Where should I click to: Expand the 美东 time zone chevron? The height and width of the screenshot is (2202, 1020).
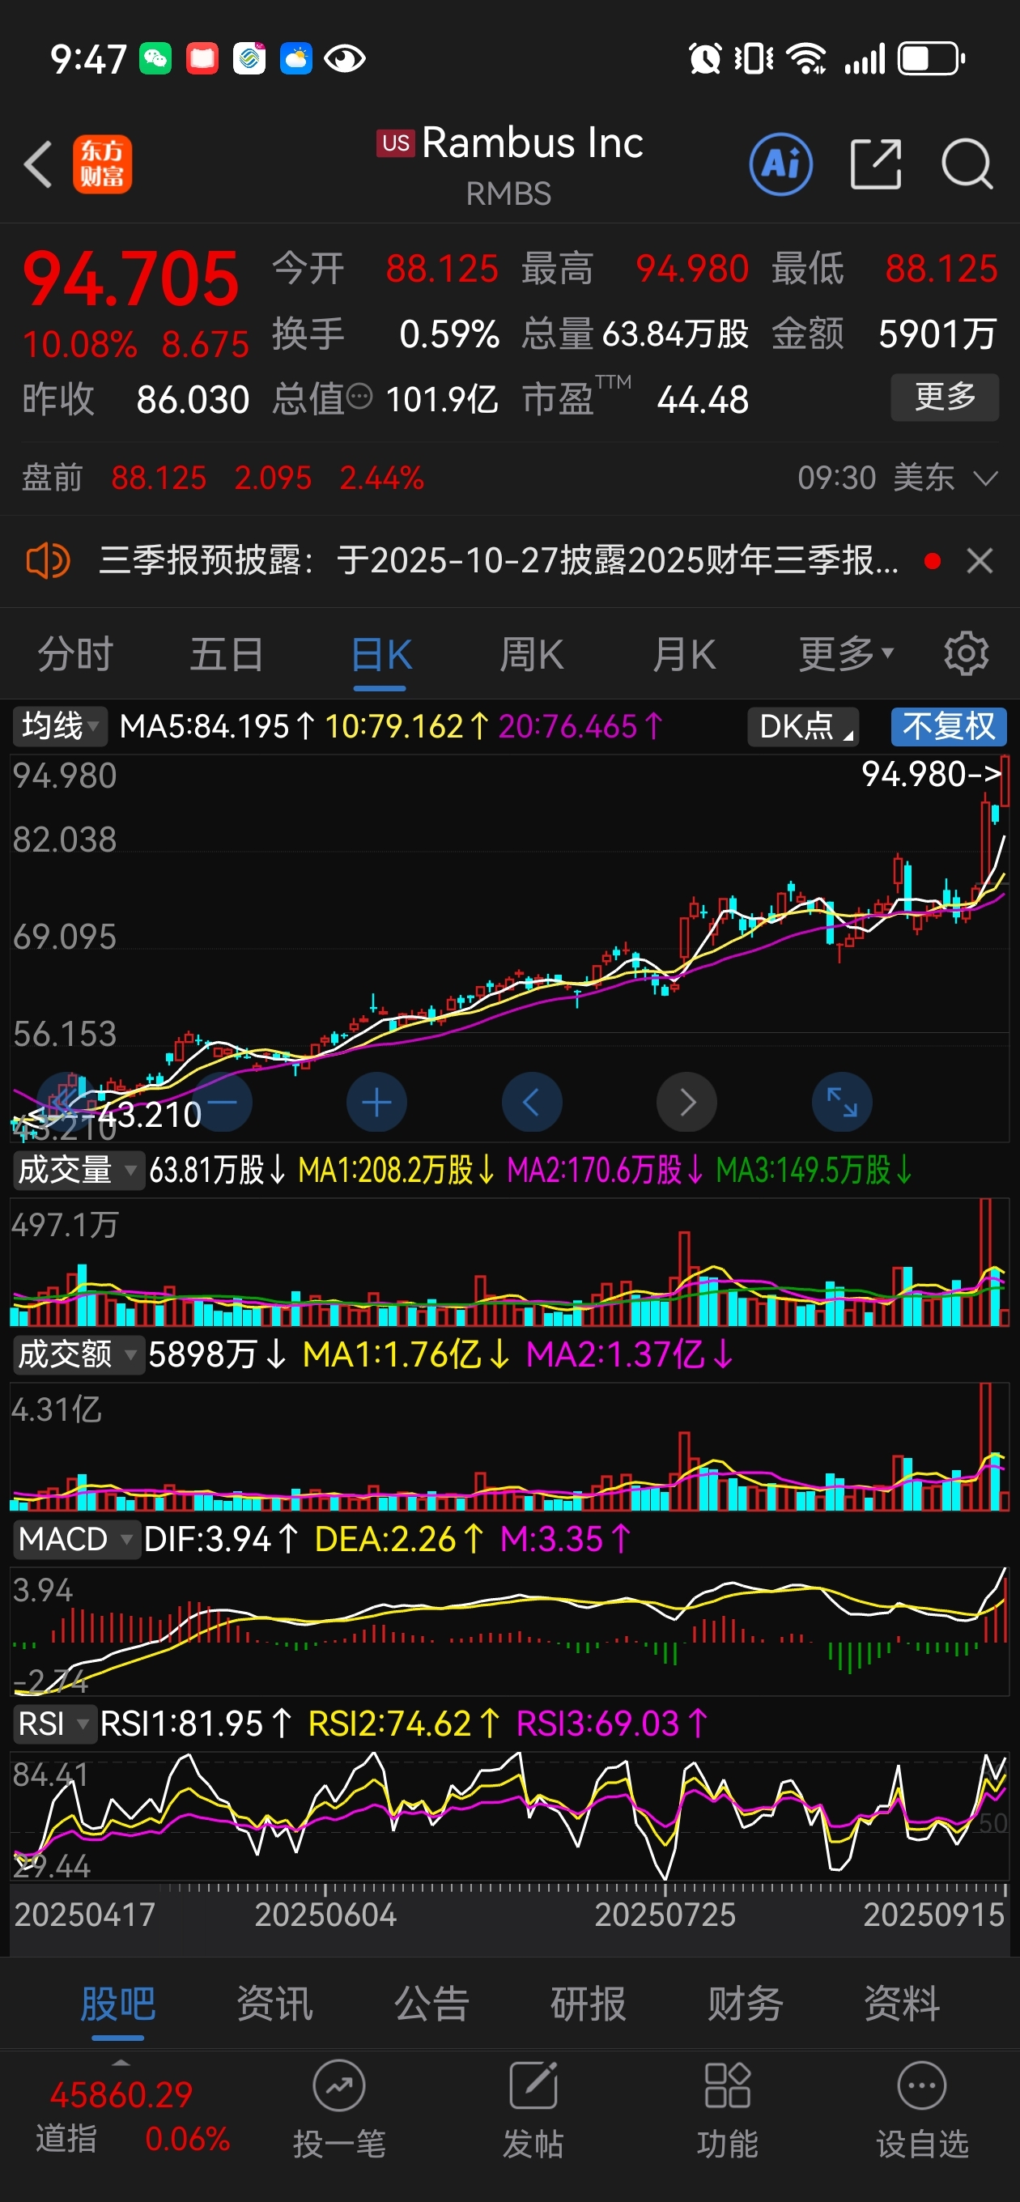pos(986,478)
